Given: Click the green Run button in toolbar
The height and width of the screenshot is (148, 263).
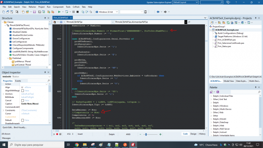Looking at the screenshot, I should (x=59, y=12).
